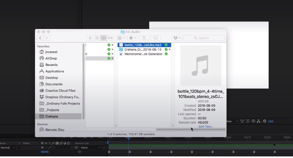Toggle pixel aspect ratio correction icon
The height and width of the screenshot is (158, 293).
point(242,121)
